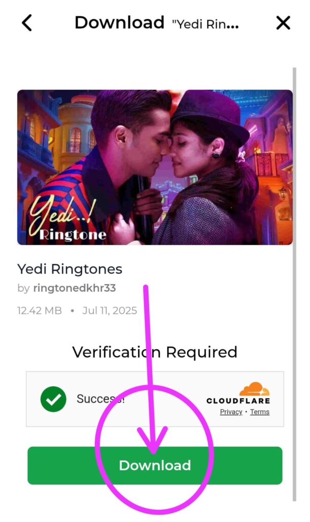Screen dimensions: 310x522
Task: Click the 12.42 MB file size label
Action: 40,310
